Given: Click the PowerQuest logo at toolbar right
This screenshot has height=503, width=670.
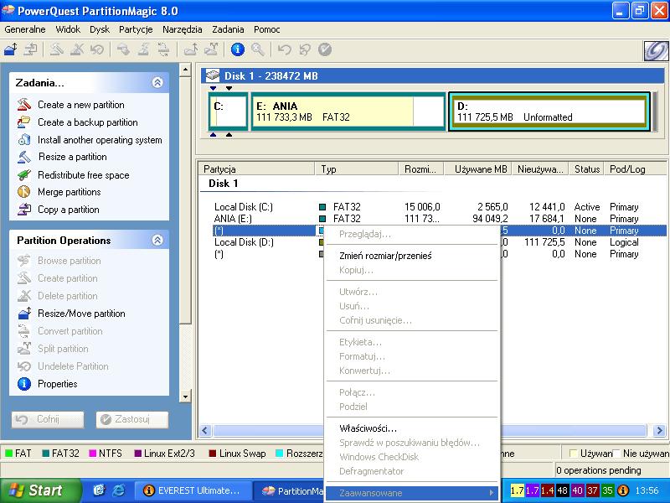Looking at the screenshot, I should tap(656, 51).
